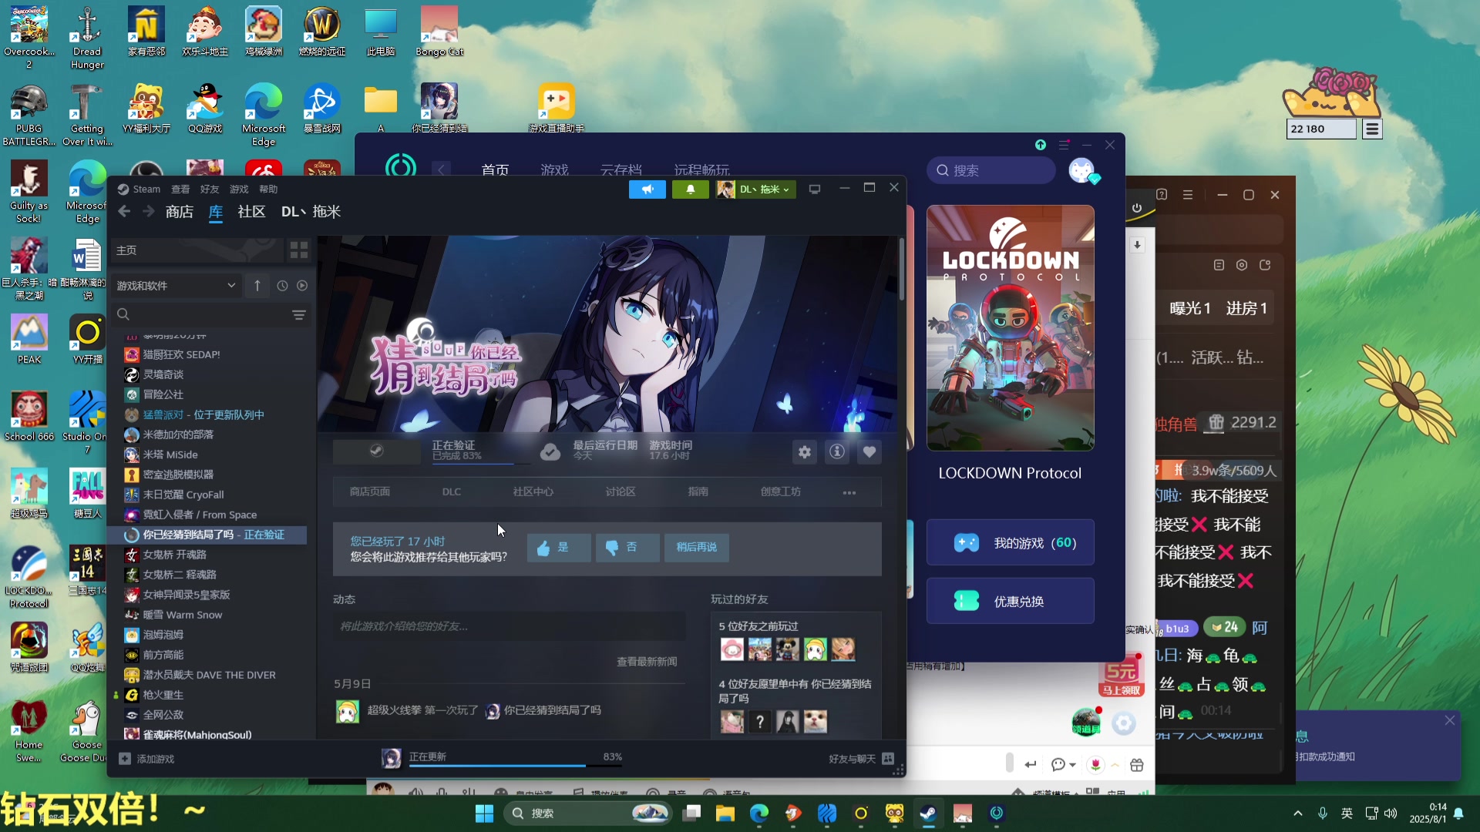The height and width of the screenshot is (832, 1480).
Task: Click 查看最新新闻 link
Action: pyautogui.click(x=647, y=662)
